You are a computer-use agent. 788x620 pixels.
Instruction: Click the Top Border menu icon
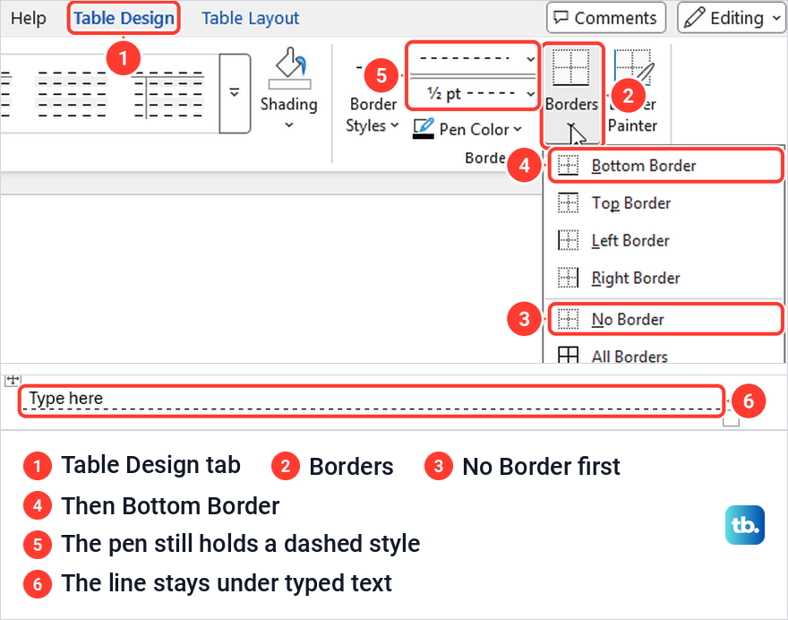click(569, 202)
